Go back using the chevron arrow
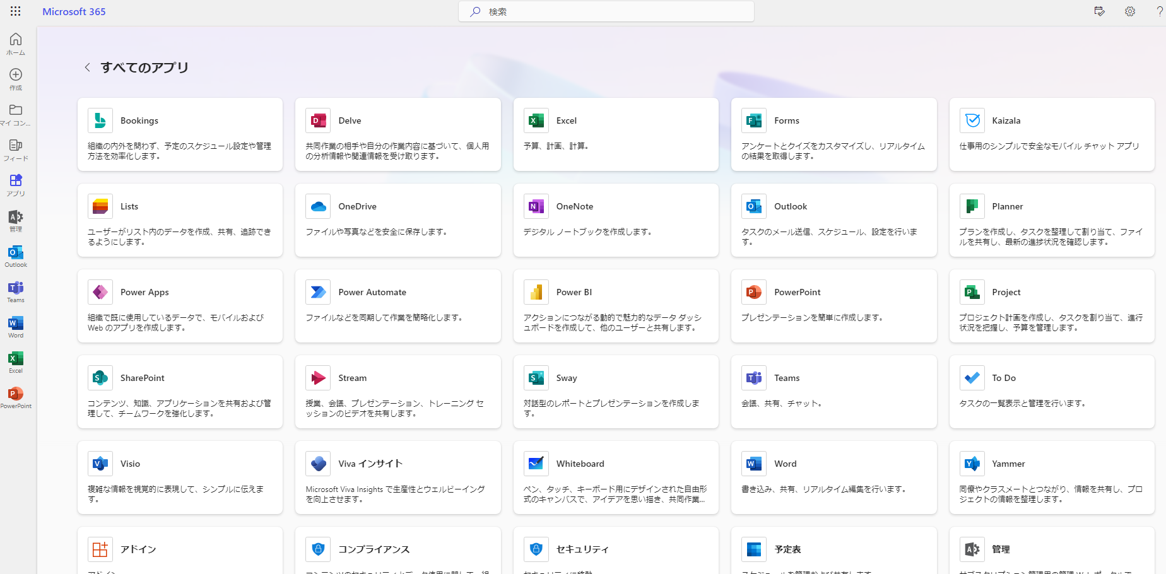 [x=87, y=67]
